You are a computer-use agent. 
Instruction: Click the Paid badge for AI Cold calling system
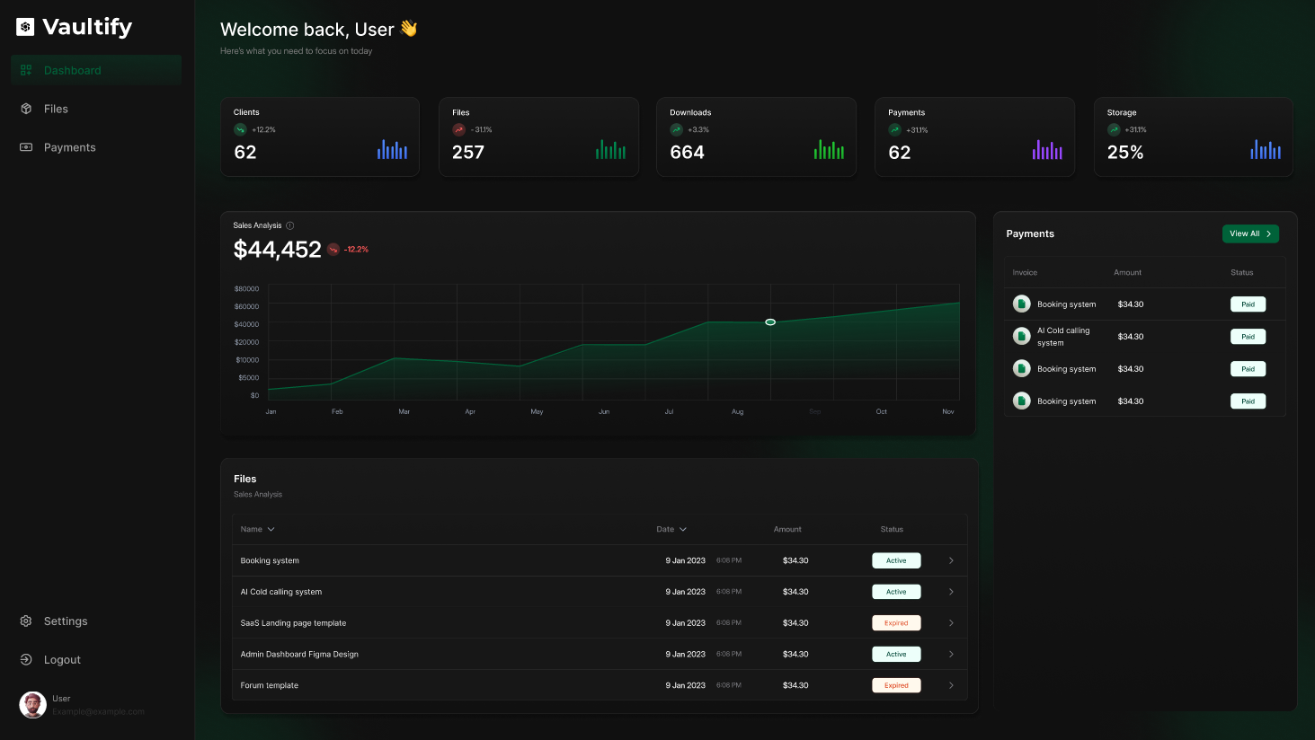(x=1248, y=336)
